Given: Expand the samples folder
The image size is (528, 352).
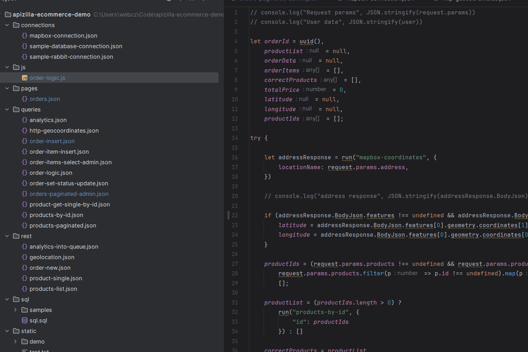Looking at the screenshot, I should [15, 310].
